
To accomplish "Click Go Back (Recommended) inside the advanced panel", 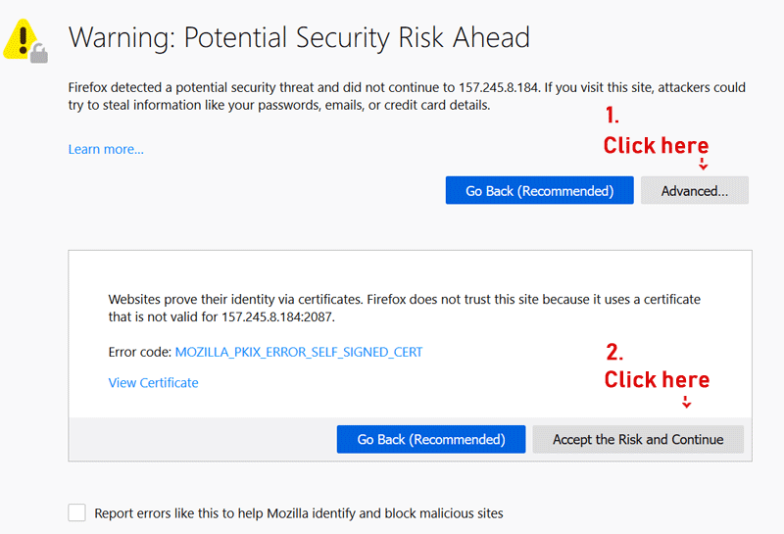I will tap(431, 439).
